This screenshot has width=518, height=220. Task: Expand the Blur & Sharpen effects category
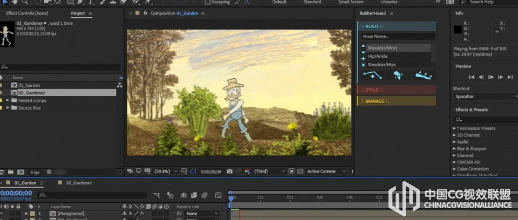pos(454,149)
